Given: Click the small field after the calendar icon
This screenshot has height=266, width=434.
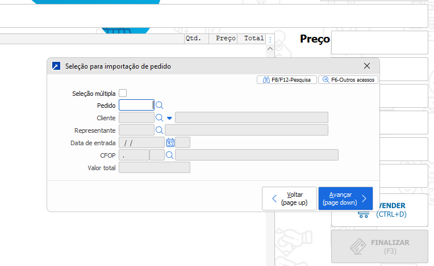Looking at the screenshot, I should [x=183, y=142].
